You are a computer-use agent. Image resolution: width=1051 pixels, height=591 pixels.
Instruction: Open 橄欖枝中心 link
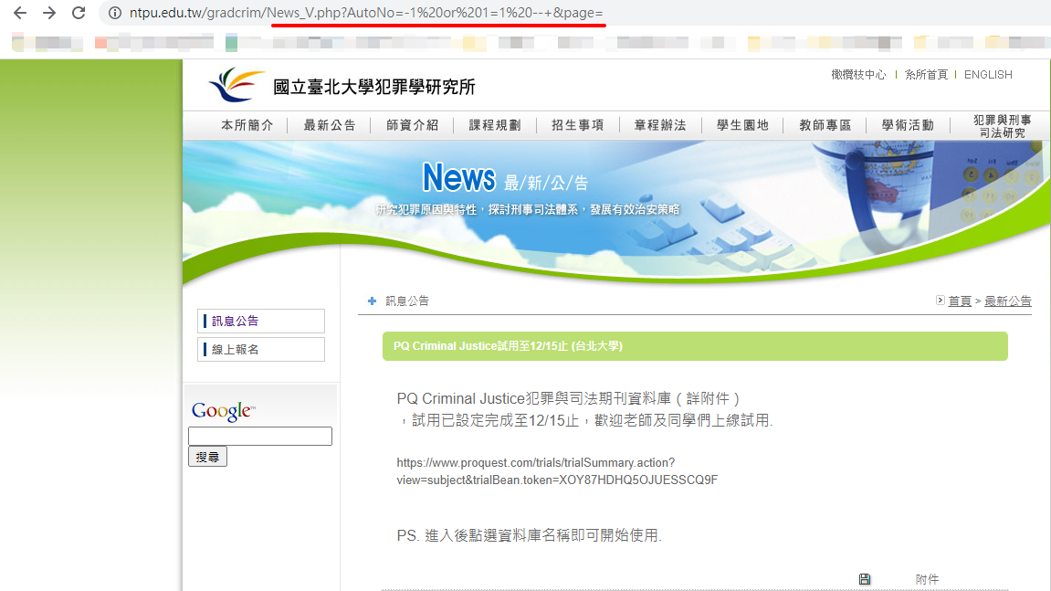point(858,75)
